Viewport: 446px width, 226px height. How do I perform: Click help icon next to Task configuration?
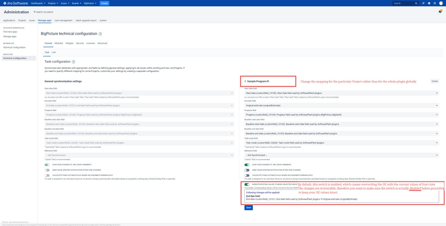(73, 62)
